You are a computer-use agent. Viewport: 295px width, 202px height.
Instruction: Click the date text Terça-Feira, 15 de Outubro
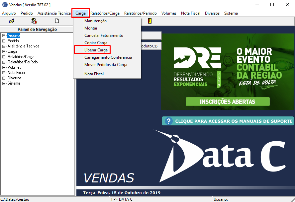pos(122,193)
